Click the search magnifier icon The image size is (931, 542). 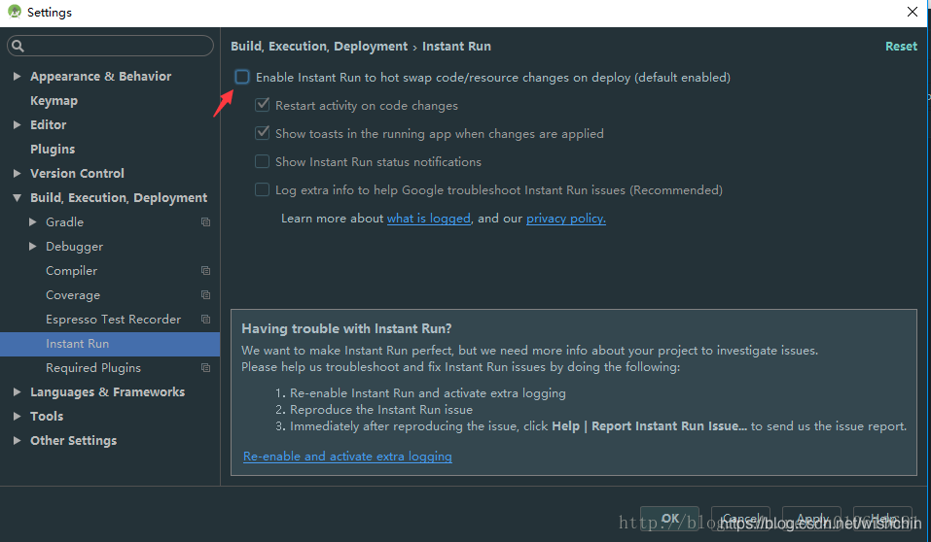tap(18, 46)
